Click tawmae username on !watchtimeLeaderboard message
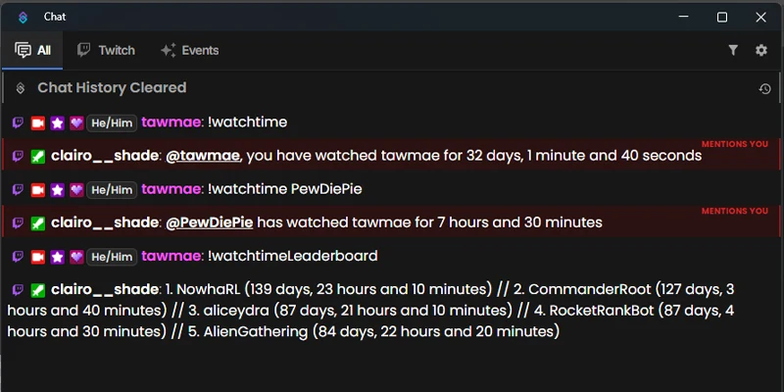 [171, 256]
